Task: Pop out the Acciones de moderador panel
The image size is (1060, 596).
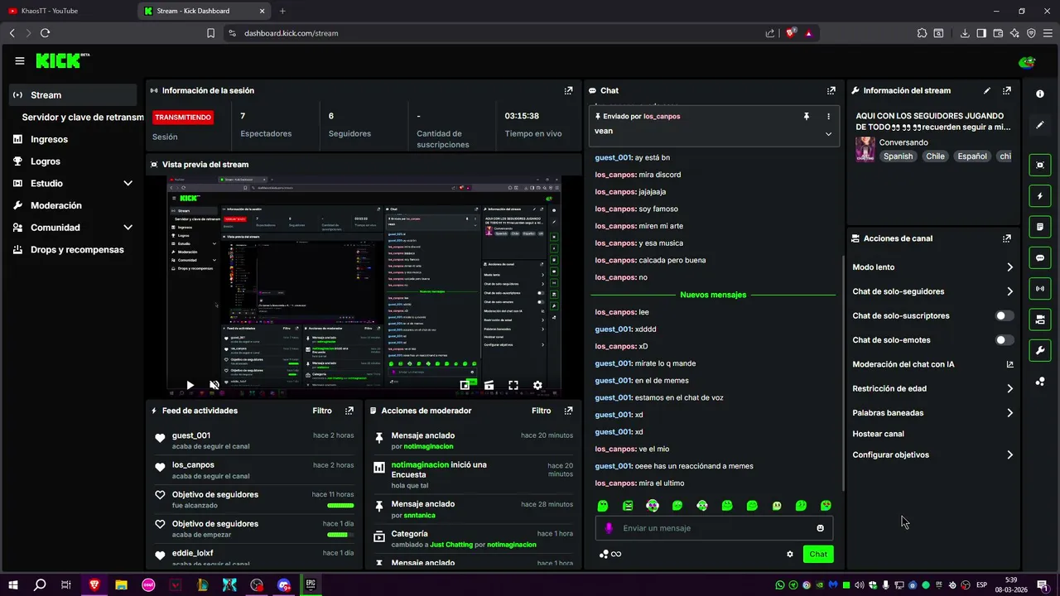Action: point(568,411)
